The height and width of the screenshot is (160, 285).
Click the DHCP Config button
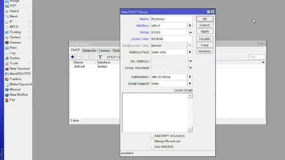(113, 57)
